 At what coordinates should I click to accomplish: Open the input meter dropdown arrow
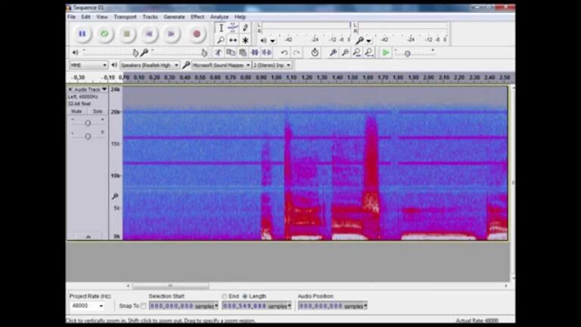click(368, 40)
